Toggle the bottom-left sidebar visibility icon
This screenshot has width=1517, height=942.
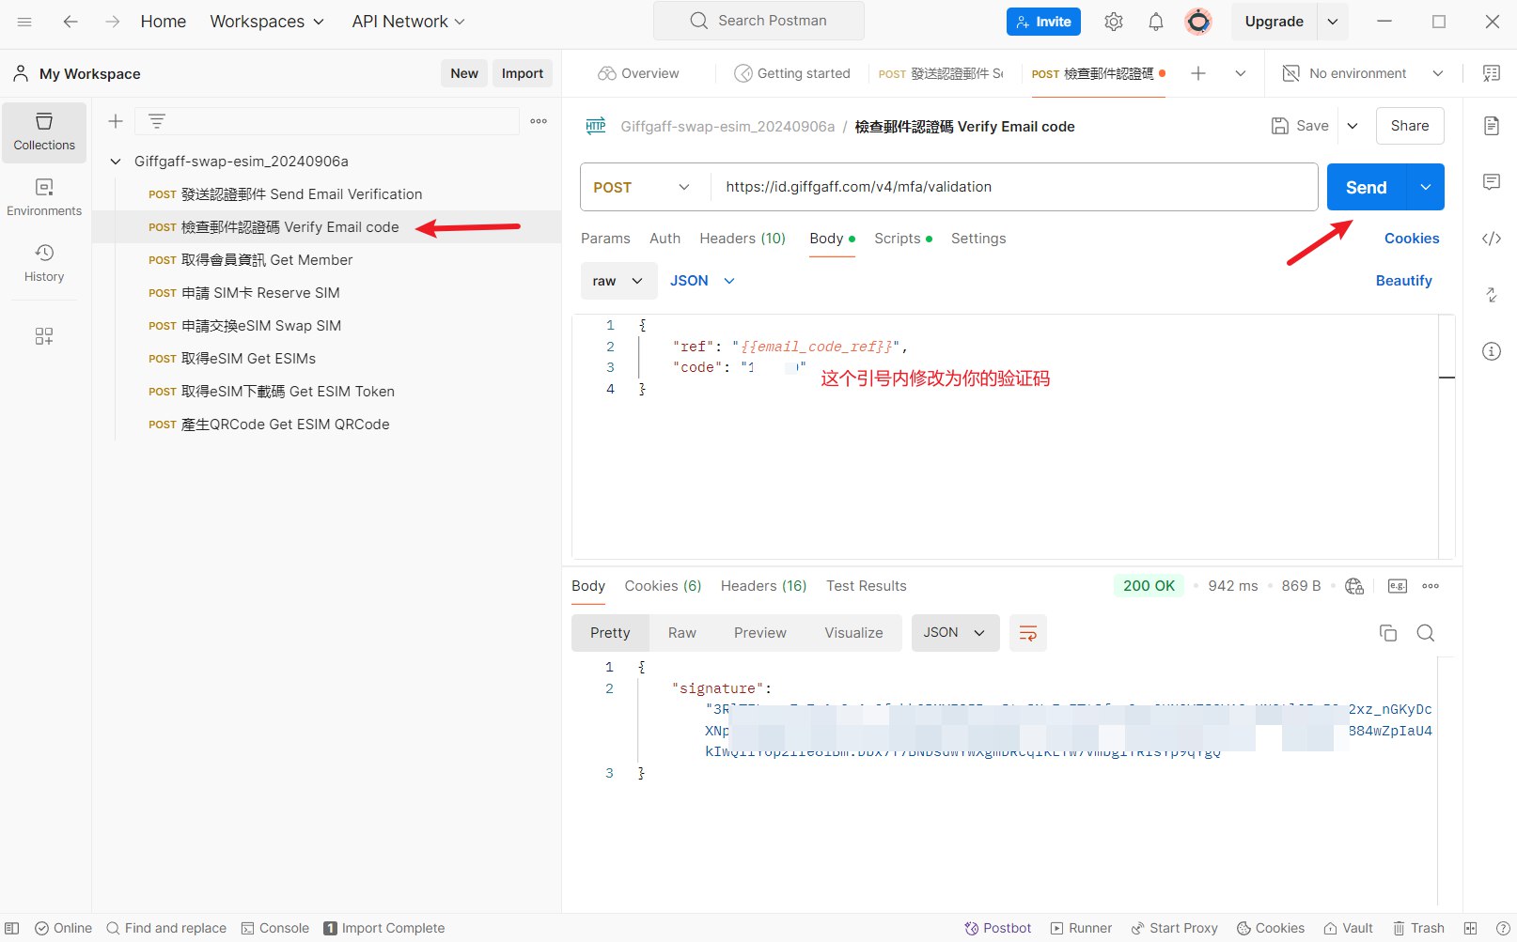12,928
